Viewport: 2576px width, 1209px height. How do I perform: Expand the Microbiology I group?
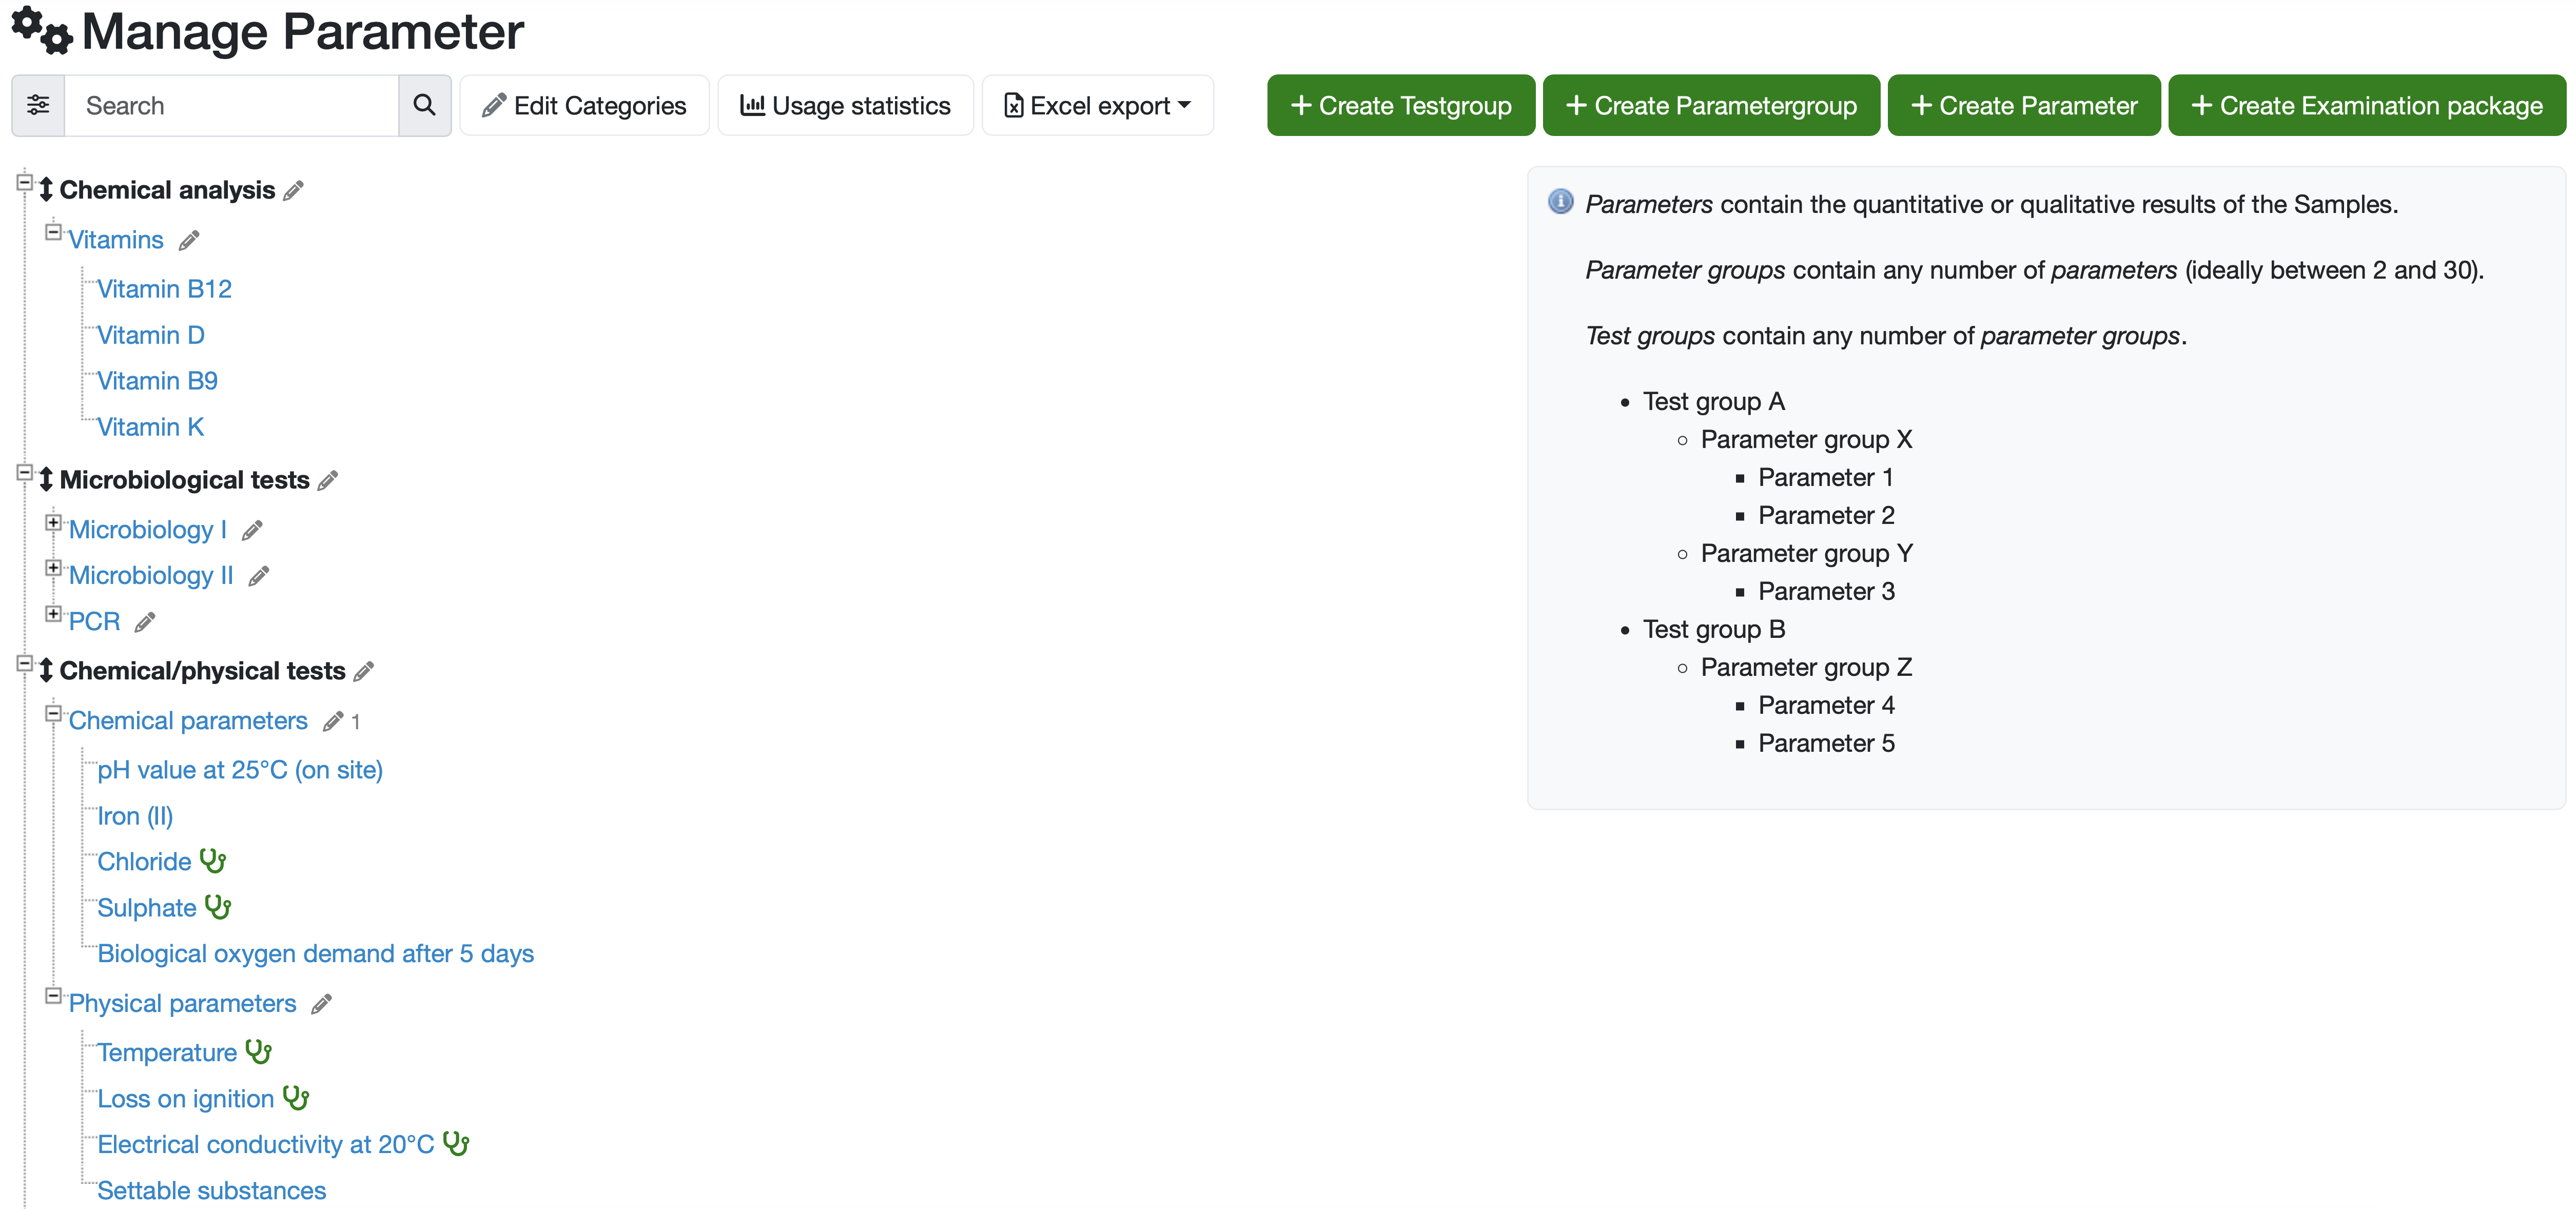click(x=53, y=522)
